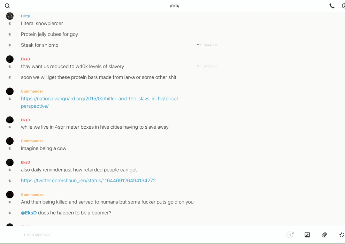Click Commander's avatar beside the nationalvanguard link

coord(10,91)
